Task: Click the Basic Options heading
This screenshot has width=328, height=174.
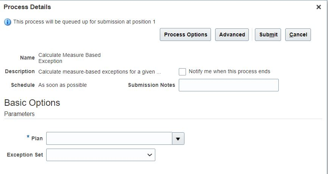Action: pyautogui.click(x=32, y=103)
